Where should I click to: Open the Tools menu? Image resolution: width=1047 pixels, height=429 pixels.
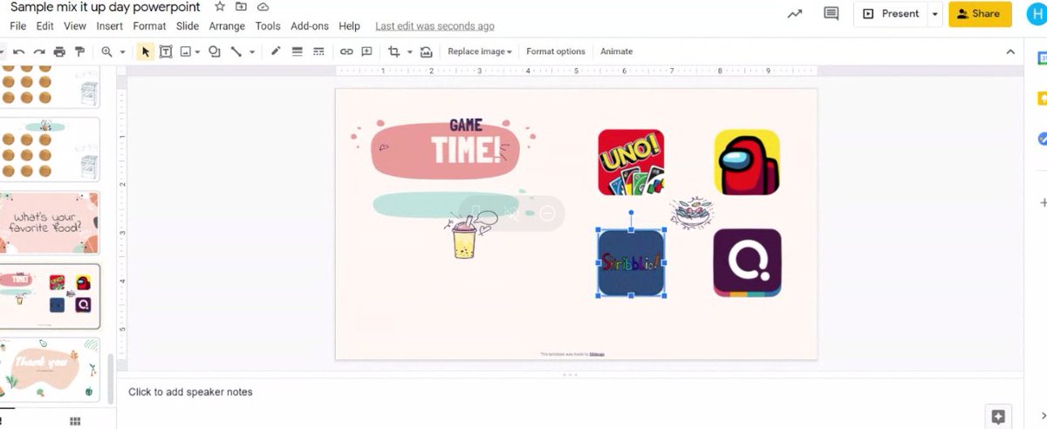(268, 26)
